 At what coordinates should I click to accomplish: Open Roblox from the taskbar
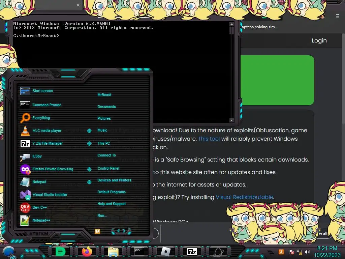166,252
